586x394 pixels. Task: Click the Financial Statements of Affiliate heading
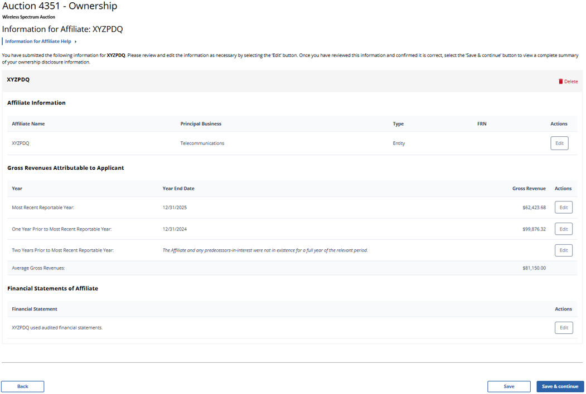pyautogui.click(x=53, y=288)
